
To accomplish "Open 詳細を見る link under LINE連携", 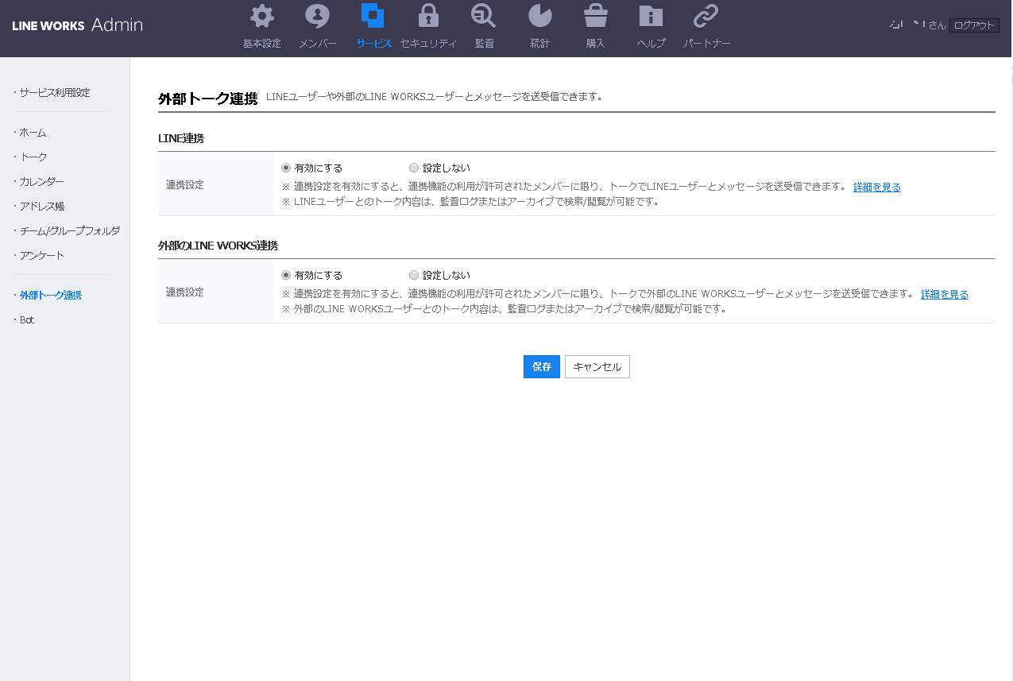I will 876,188.
